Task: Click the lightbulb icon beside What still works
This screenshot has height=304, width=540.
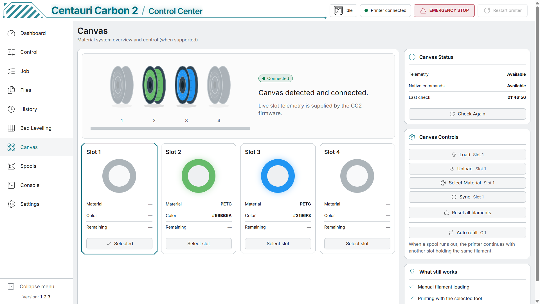Action: [412, 272]
